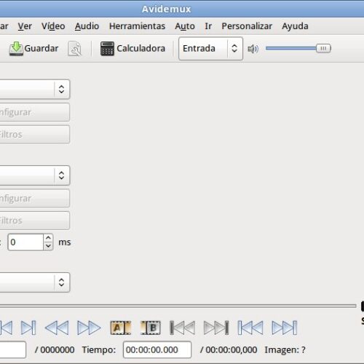Viewport: 364px width, 364px height.
Task: Open the video codec dropdown
Action: click(35, 89)
